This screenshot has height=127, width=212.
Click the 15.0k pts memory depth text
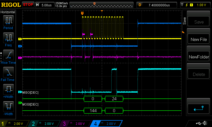pos(61,6)
